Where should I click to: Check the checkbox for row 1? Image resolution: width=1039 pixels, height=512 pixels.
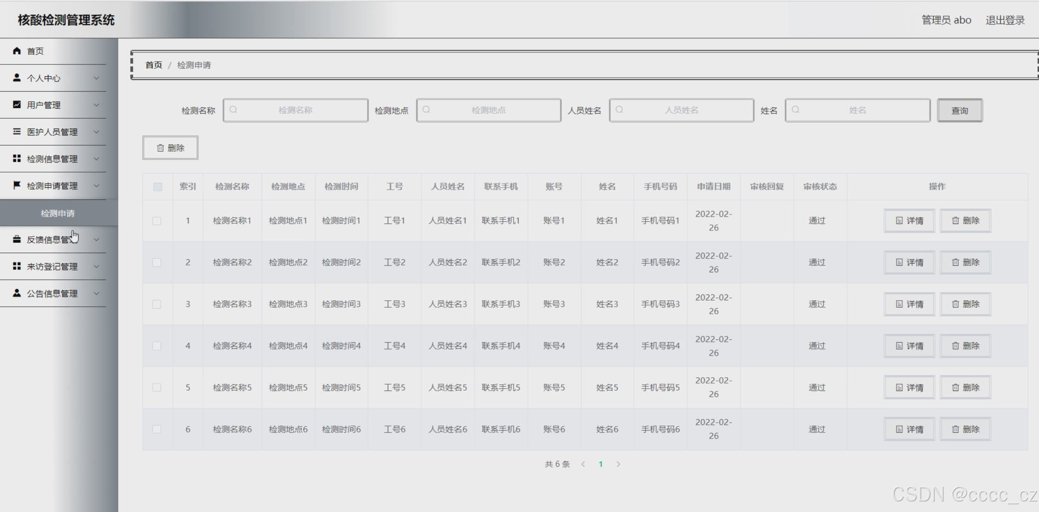157,221
